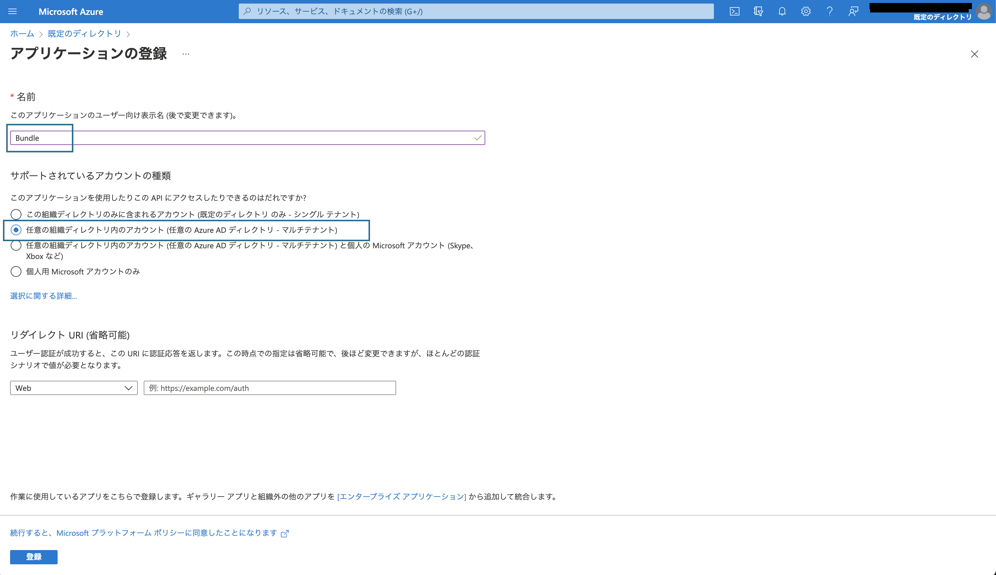Click the 登録 button
Screen dimensions: 996x575
point(34,557)
